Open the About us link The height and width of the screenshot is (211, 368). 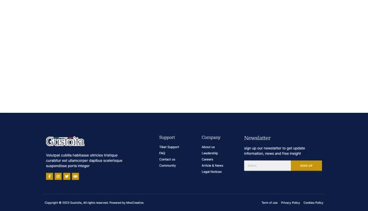208,147
